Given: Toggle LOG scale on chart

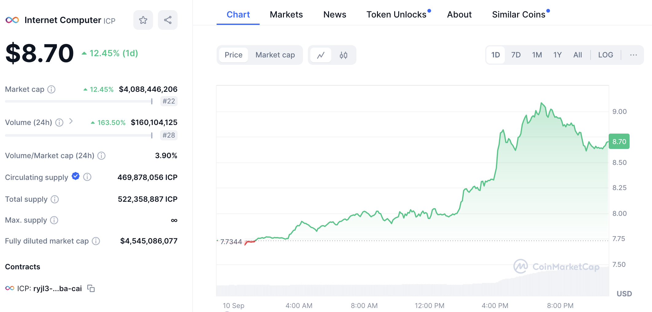Looking at the screenshot, I should point(606,55).
